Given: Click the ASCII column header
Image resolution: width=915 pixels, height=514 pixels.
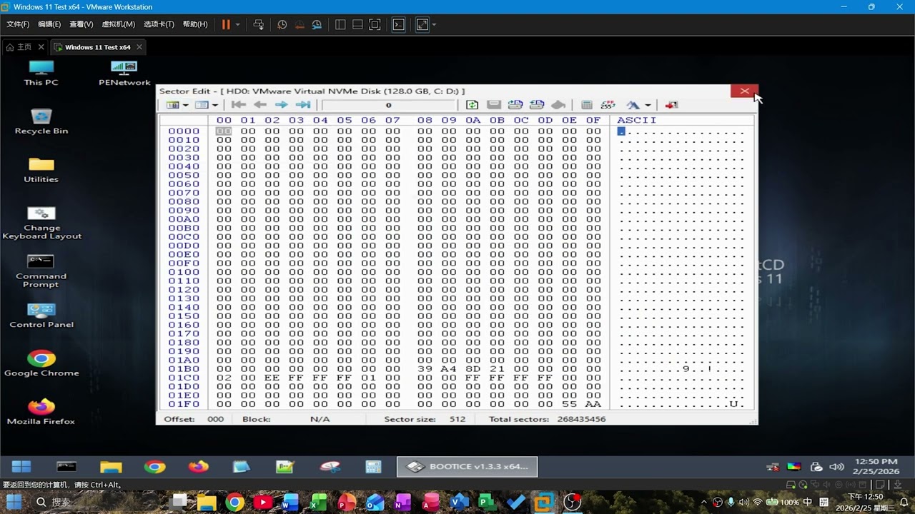Looking at the screenshot, I should [x=636, y=120].
